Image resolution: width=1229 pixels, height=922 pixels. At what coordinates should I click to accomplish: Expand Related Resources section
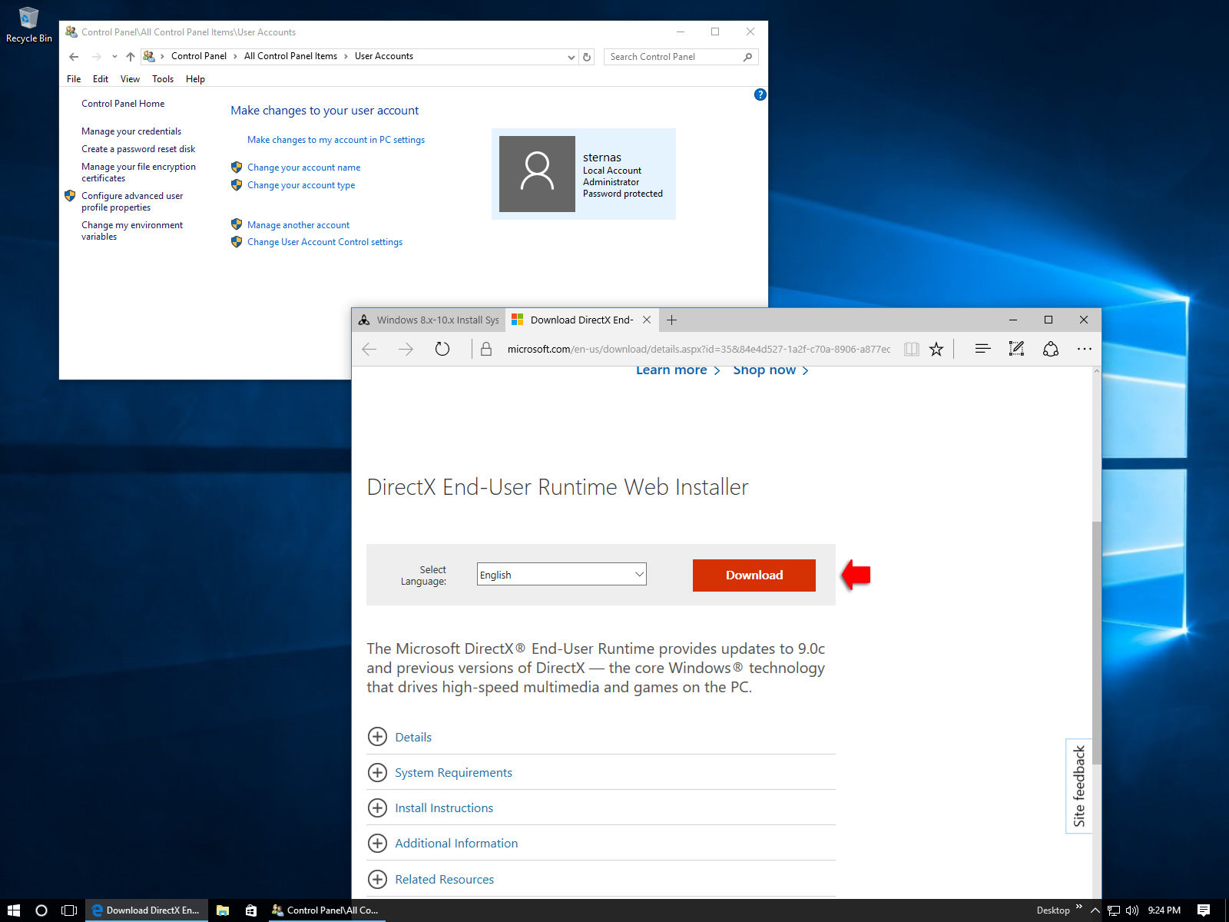[x=431, y=879]
